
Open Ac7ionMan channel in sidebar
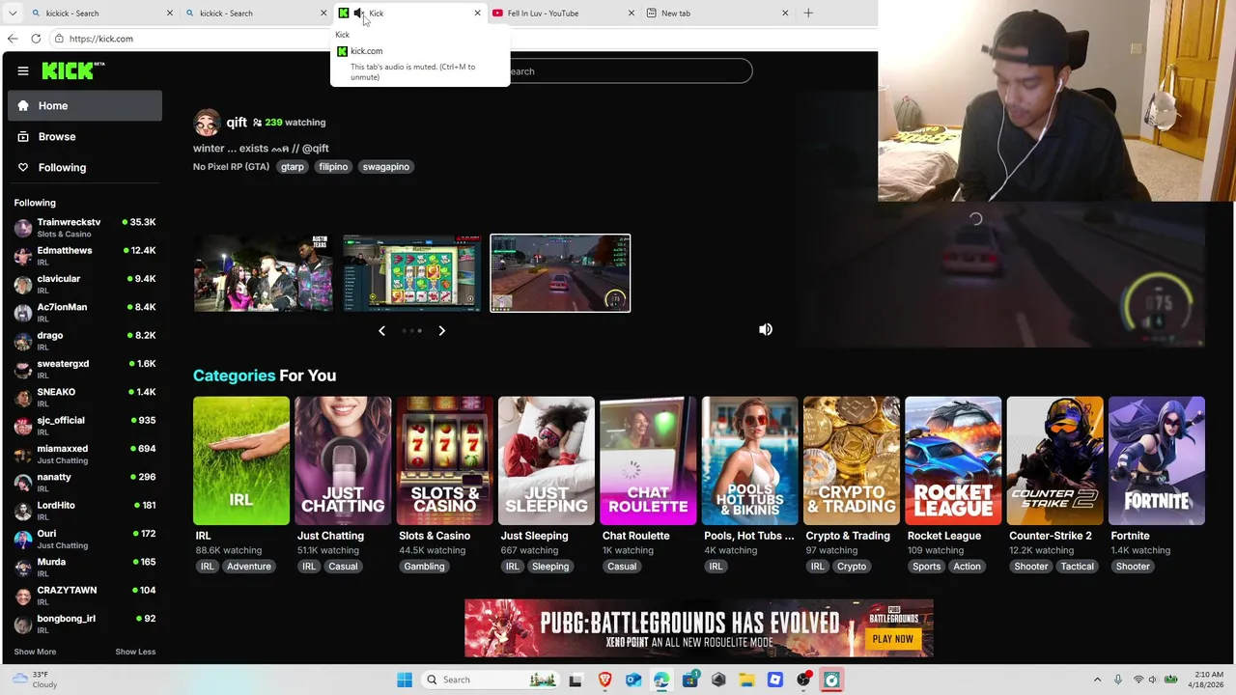click(x=85, y=313)
